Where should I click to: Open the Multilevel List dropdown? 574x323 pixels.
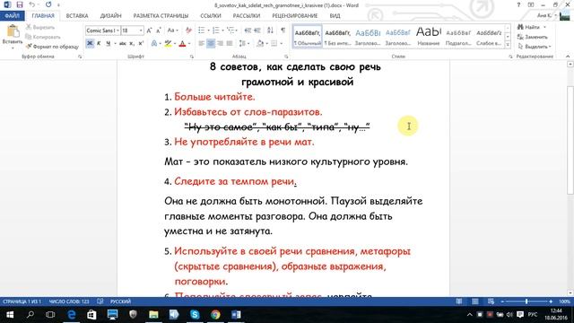tap(231, 31)
